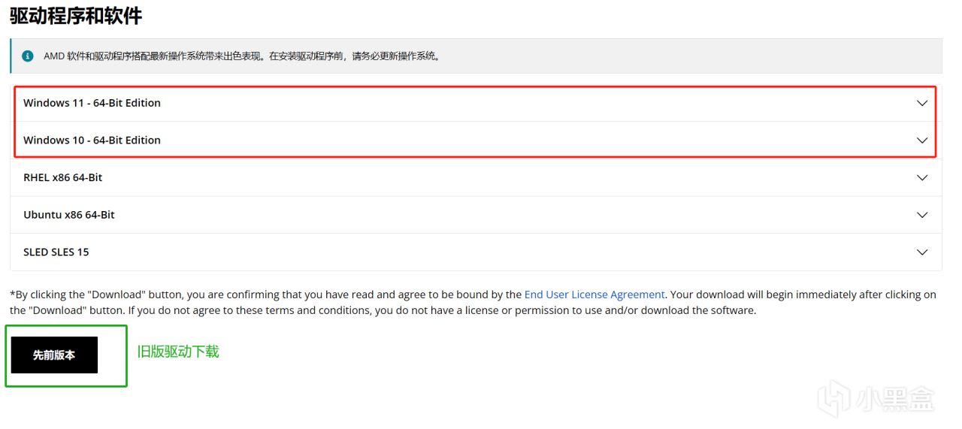Click the 小黑盒 watermark logo icon
This screenshot has width=962, height=429.
point(836,397)
